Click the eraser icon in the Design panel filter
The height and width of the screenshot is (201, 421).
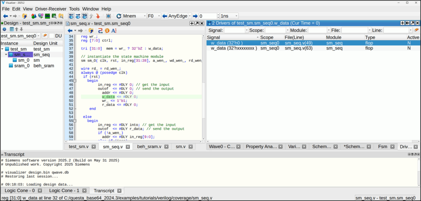pos(44,36)
